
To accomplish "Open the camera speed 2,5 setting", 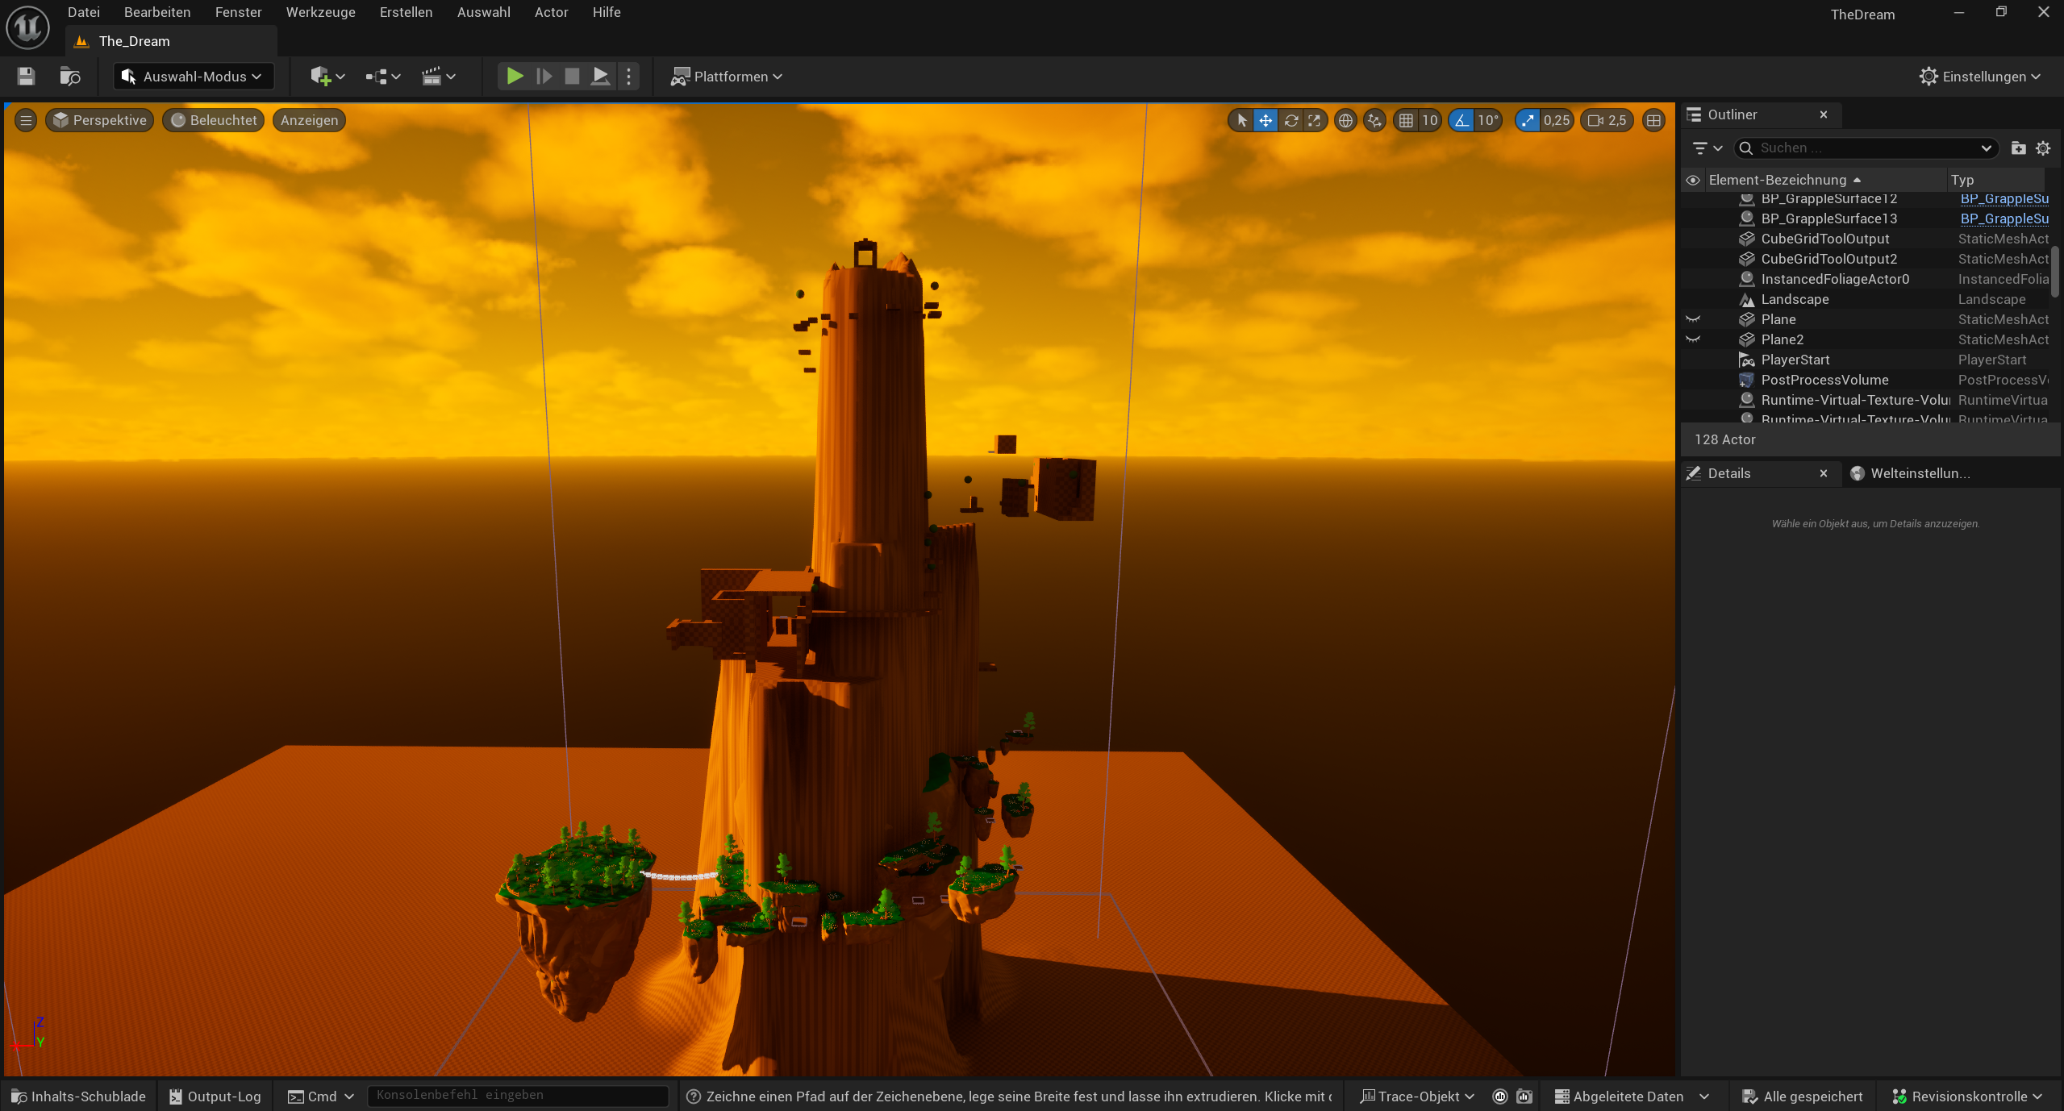I will pos(1607,120).
